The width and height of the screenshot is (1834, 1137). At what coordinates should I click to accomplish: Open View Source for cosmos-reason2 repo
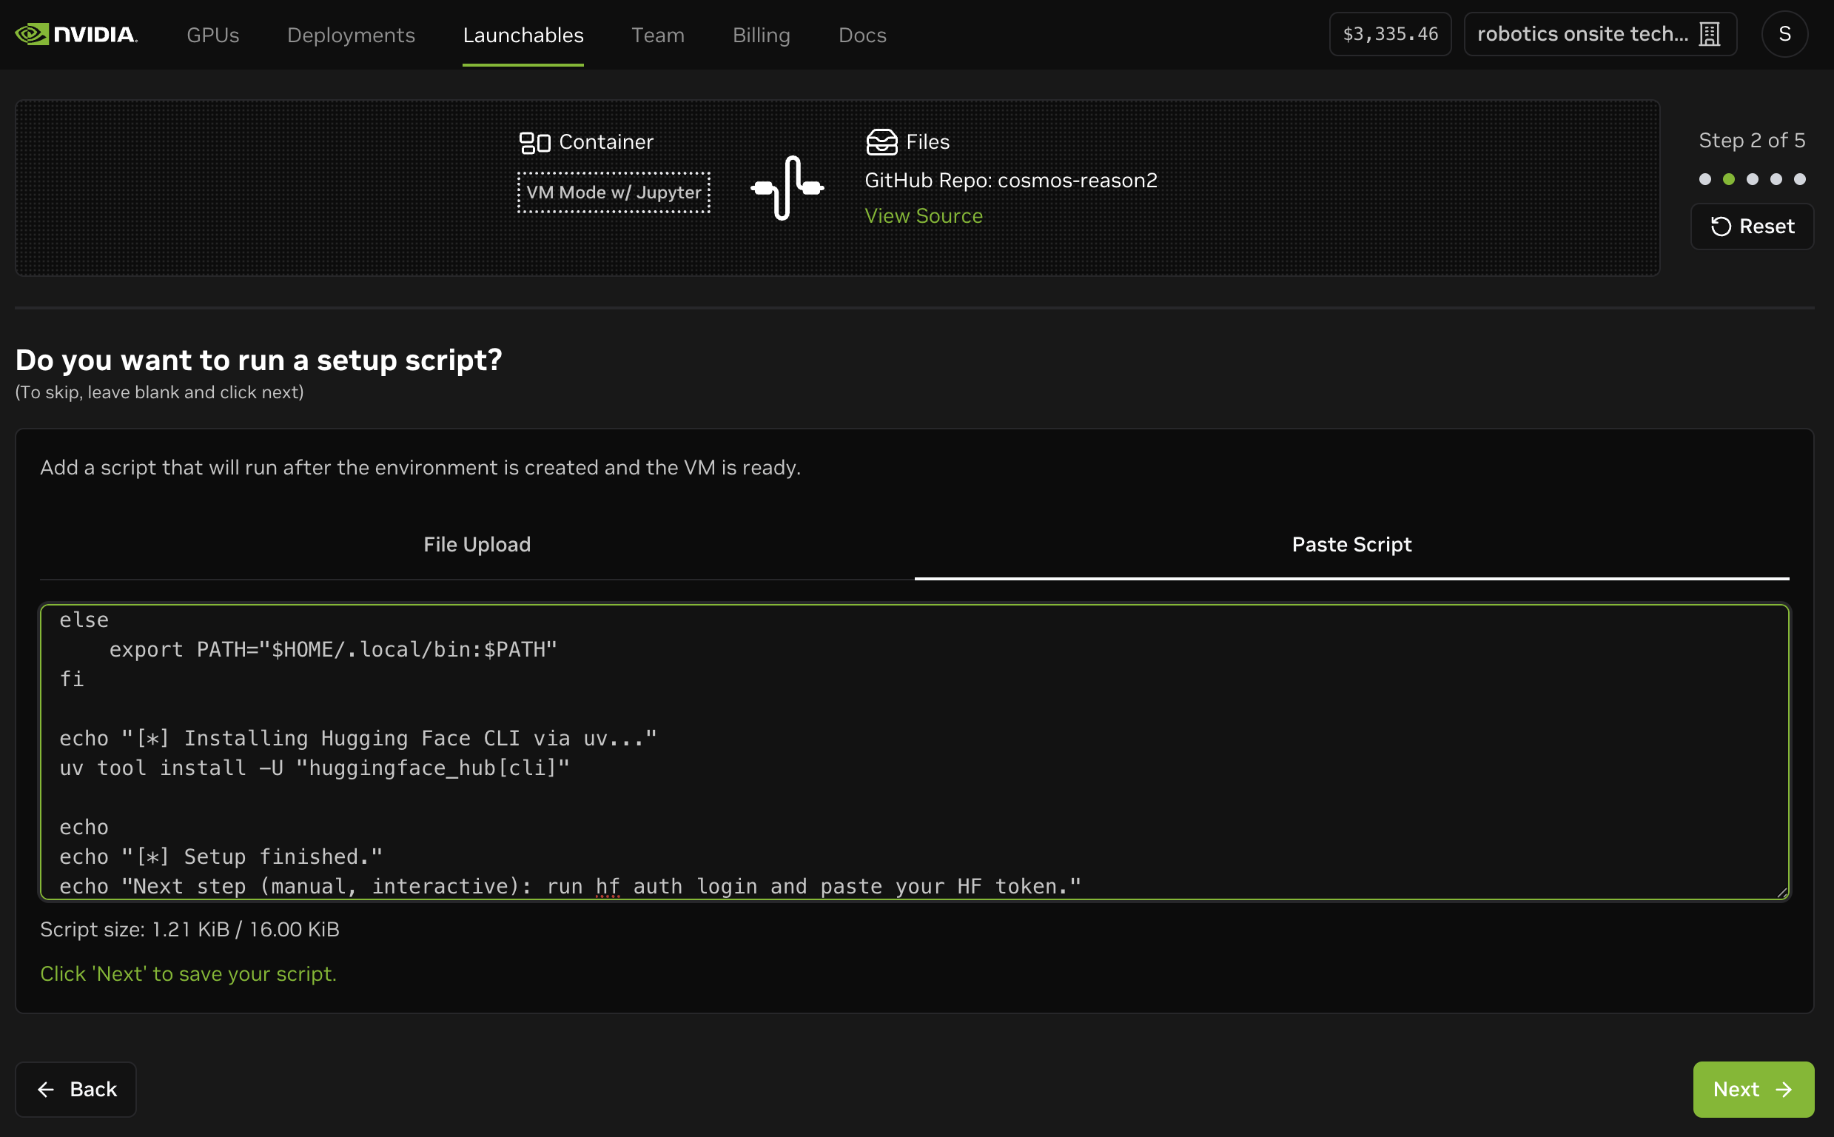pyautogui.click(x=924, y=216)
